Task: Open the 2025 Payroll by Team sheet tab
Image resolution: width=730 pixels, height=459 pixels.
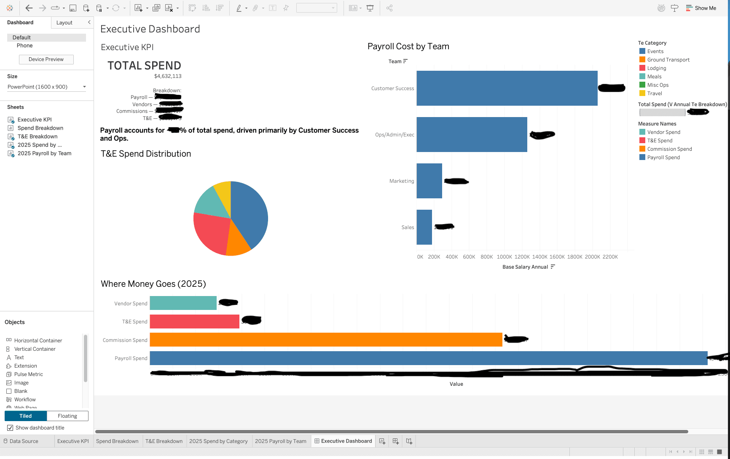Action: (281, 441)
